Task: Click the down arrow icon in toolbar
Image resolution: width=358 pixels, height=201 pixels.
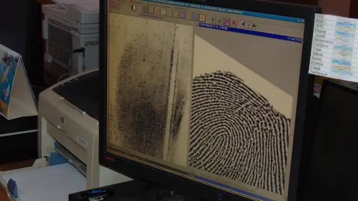Action: point(219,21)
